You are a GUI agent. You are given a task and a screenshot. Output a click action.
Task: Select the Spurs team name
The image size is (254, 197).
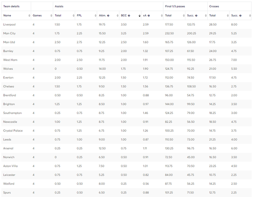(x=7, y=192)
